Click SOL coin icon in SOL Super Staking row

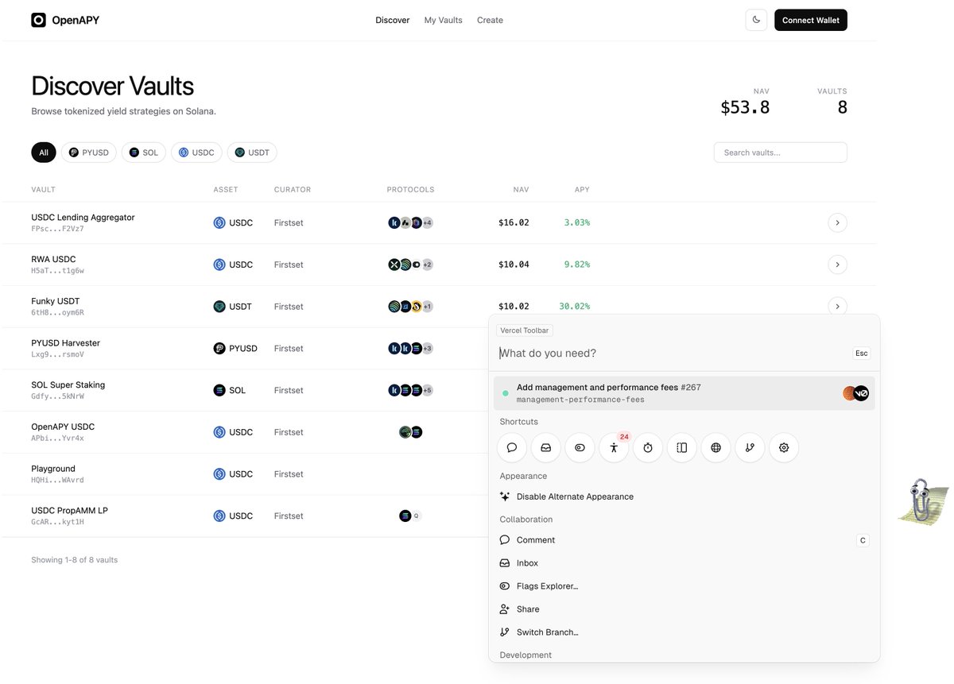(219, 390)
